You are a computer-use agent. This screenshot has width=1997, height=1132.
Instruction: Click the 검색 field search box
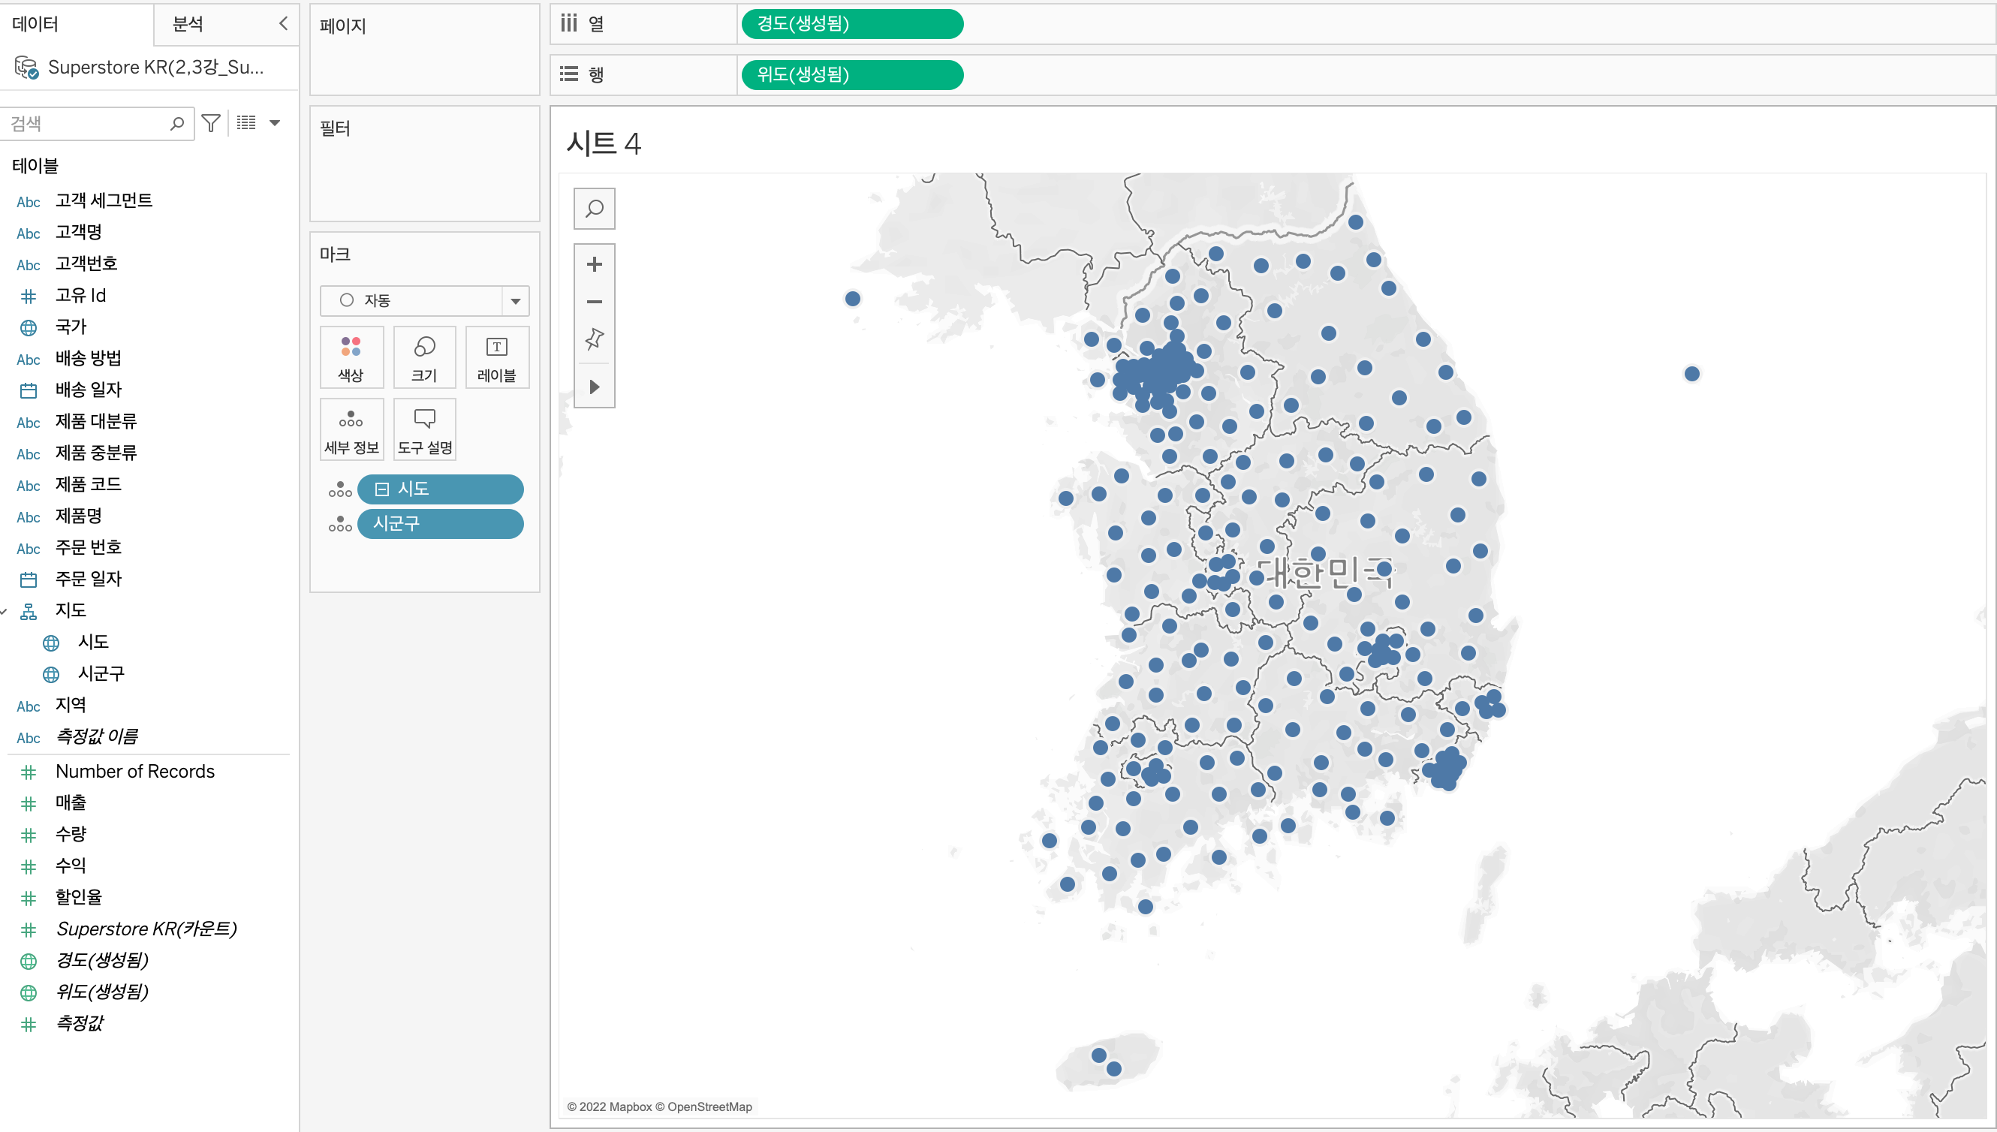point(86,124)
